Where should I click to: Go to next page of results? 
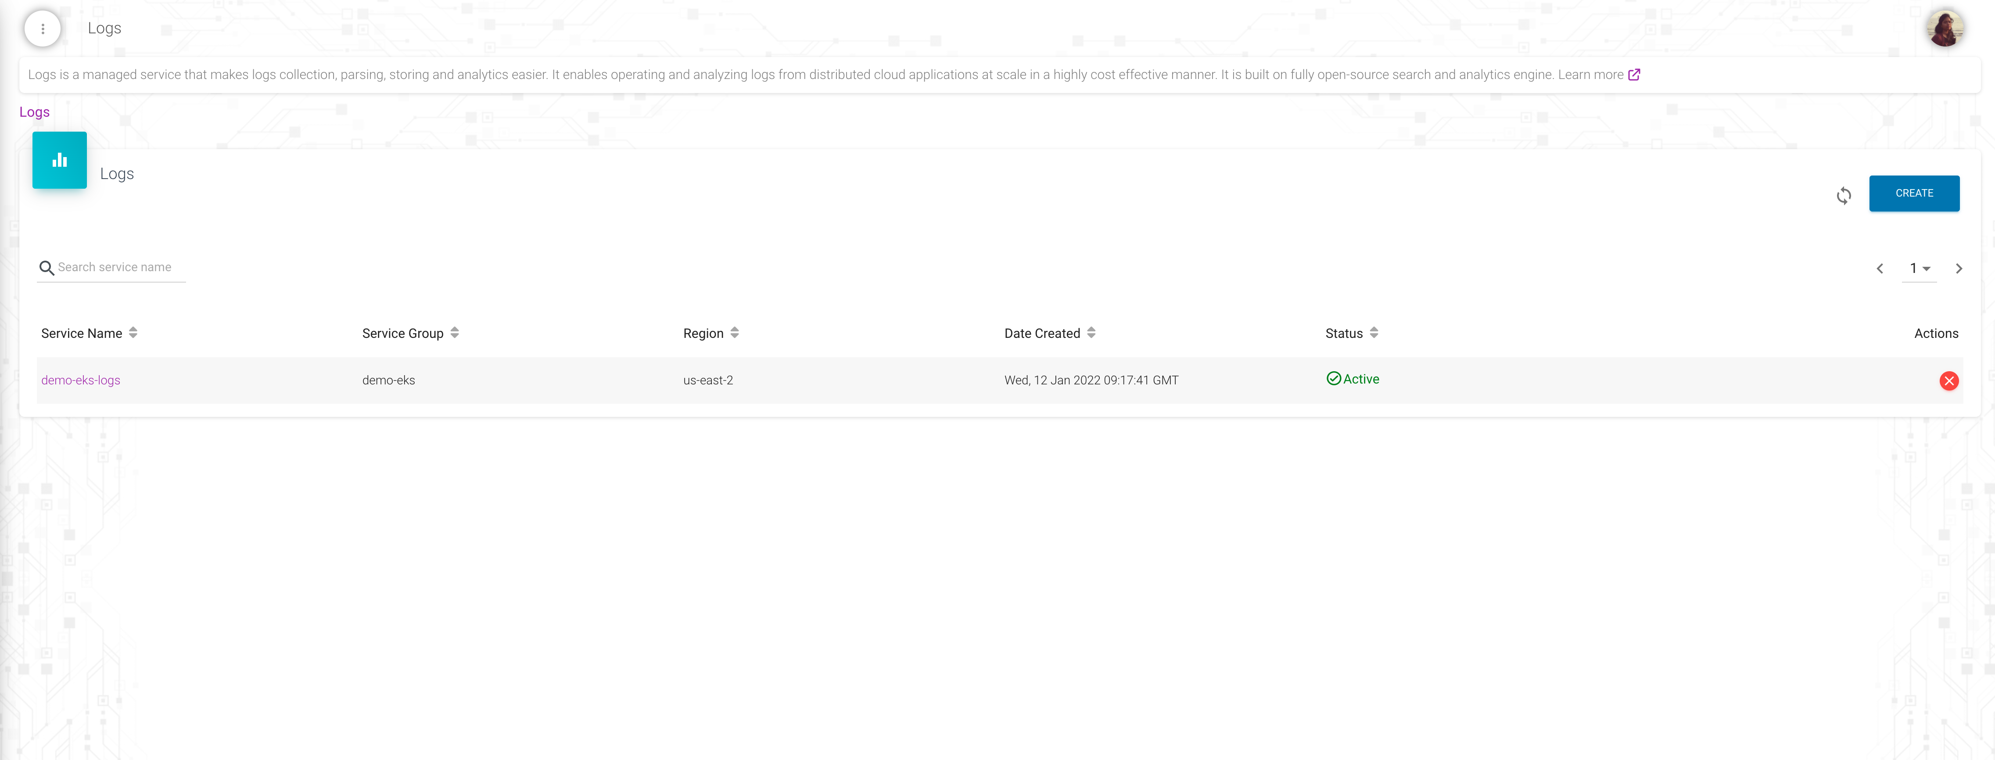(1959, 269)
